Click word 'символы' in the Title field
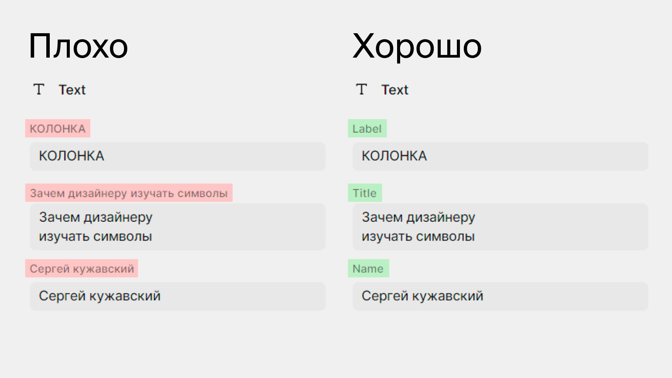The width and height of the screenshot is (672, 378). click(x=446, y=237)
